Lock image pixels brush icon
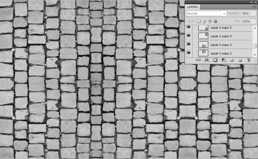This screenshot has height=159, width=258. pos(205,21)
